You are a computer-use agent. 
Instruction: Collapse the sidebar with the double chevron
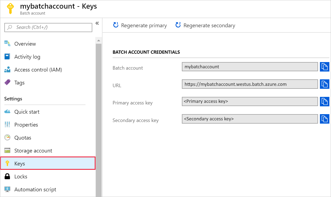[x=97, y=23]
